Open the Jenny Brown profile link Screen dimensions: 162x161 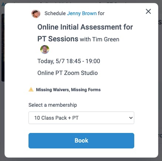pyautogui.click(x=82, y=13)
